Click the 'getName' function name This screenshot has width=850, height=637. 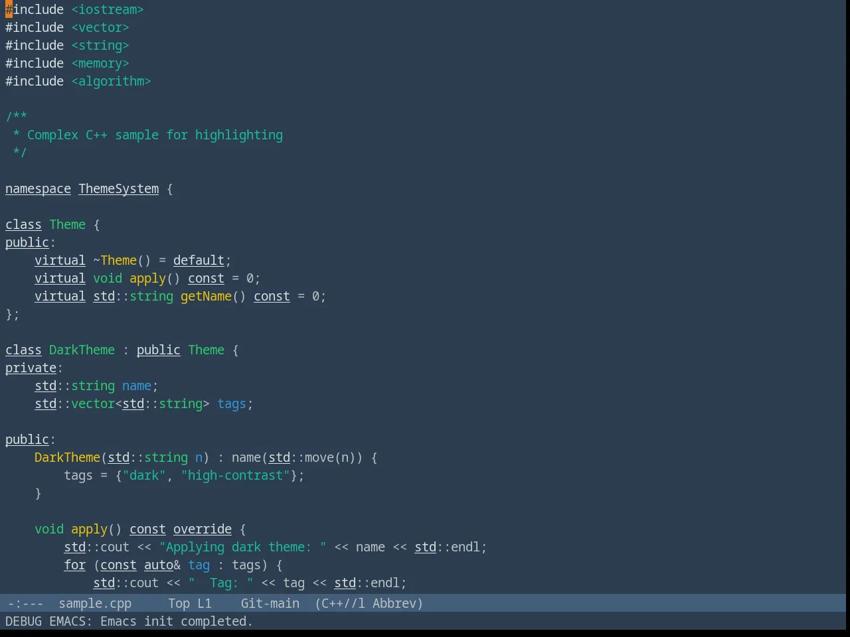206,296
